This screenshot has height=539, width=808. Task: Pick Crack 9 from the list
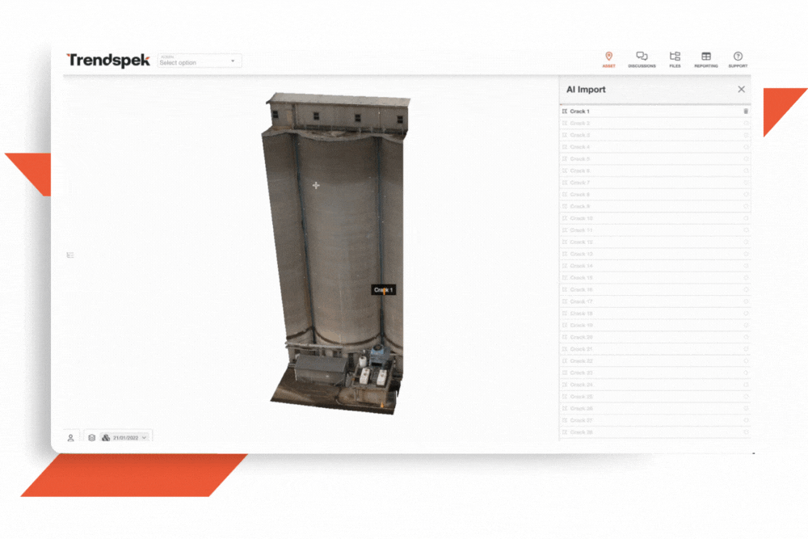(x=654, y=206)
